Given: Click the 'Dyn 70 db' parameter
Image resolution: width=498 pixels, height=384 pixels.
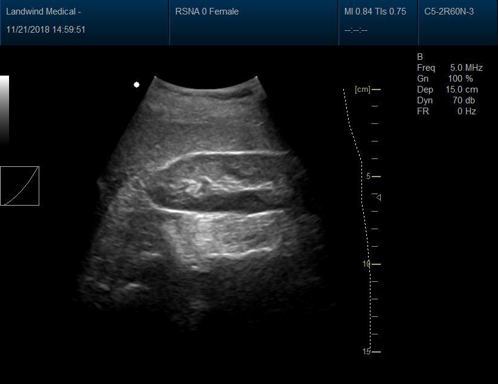Looking at the screenshot, I should pyautogui.click(x=446, y=100).
